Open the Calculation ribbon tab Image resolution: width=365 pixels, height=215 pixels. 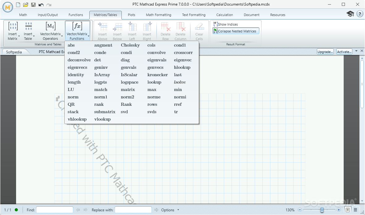pyautogui.click(x=224, y=15)
